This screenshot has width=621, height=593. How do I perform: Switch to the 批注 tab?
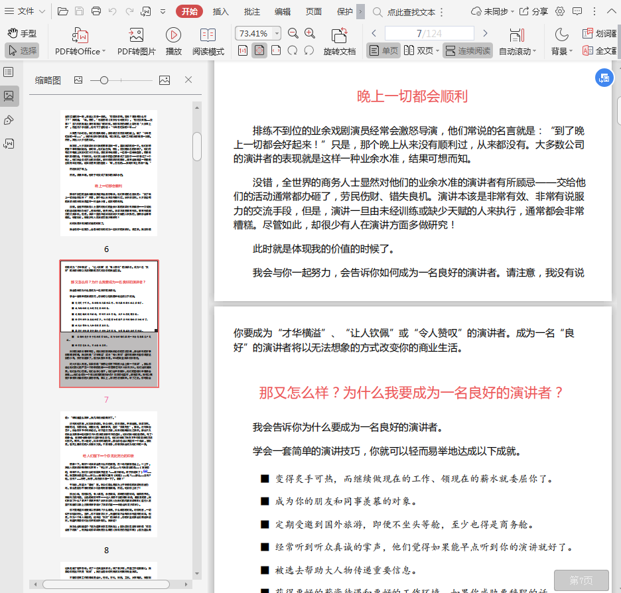252,11
